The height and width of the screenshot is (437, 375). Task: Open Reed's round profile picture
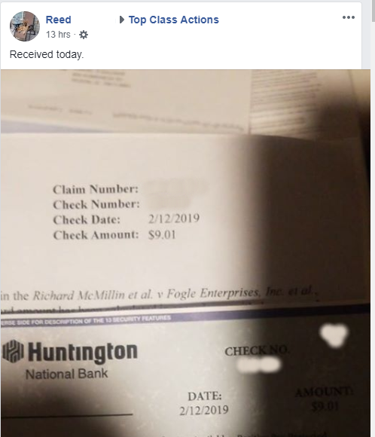click(25, 26)
